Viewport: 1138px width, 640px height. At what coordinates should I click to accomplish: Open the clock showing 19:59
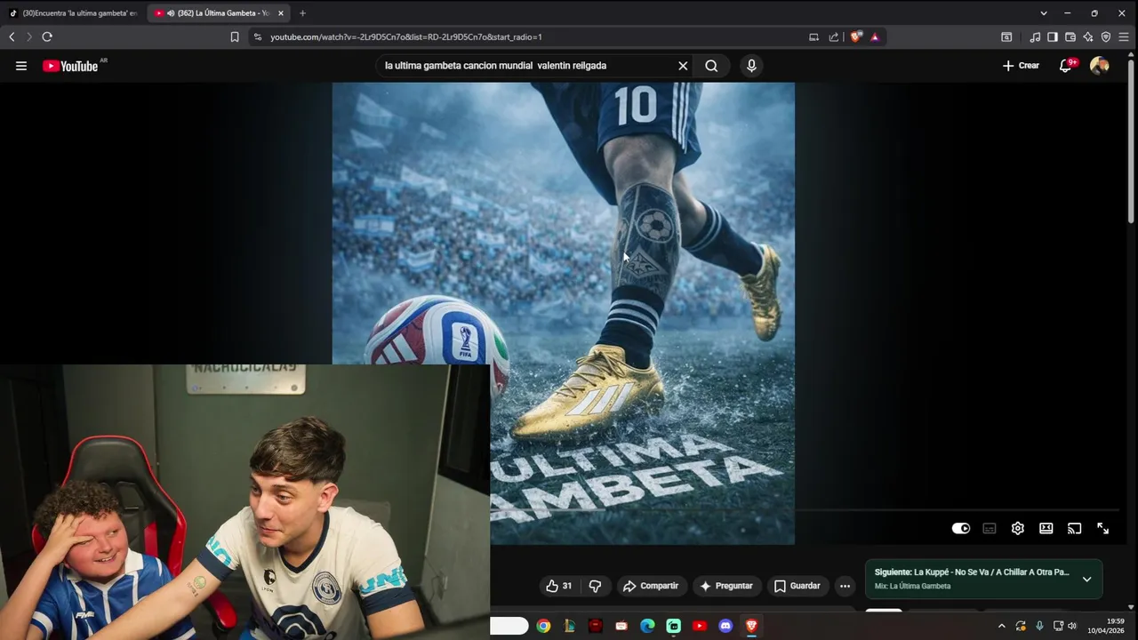click(1105, 626)
